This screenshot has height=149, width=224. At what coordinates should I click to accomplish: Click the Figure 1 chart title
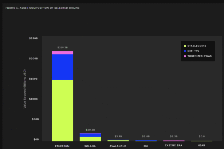pyautogui.click(x=42, y=8)
